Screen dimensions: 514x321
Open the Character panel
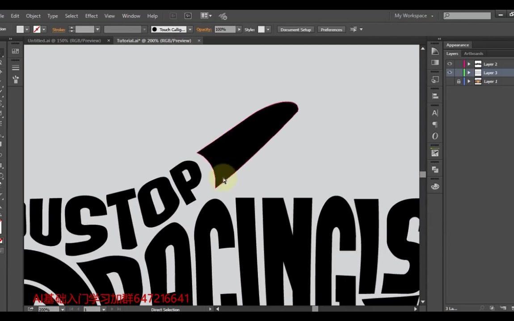point(434,113)
